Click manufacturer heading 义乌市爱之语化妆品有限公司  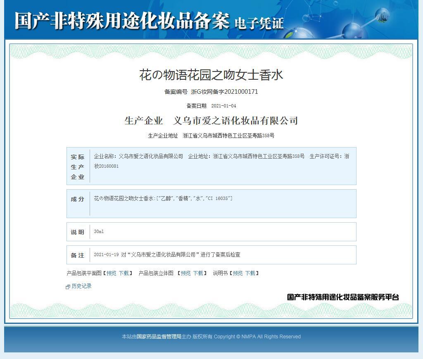tap(236, 121)
